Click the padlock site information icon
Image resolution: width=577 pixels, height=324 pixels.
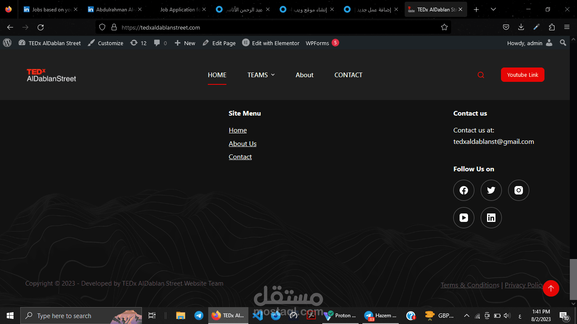click(x=114, y=27)
